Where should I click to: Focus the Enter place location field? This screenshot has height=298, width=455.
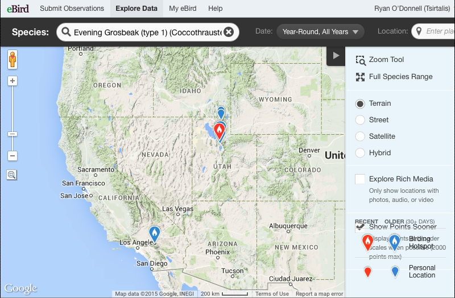(433, 31)
